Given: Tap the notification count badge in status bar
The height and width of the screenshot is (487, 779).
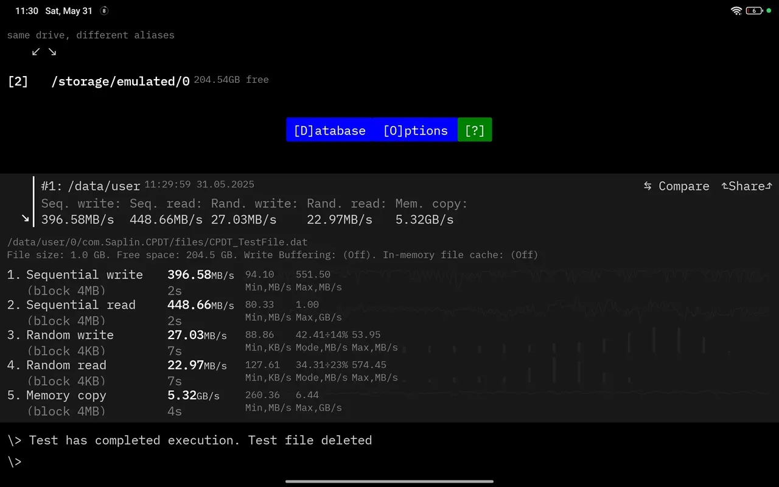Looking at the screenshot, I should coord(104,11).
